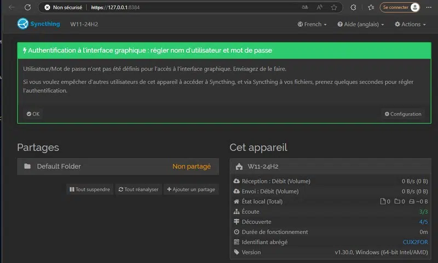438x263 pixels.
Task: Reload the page with browser refresh icon
Action: (27, 7)
